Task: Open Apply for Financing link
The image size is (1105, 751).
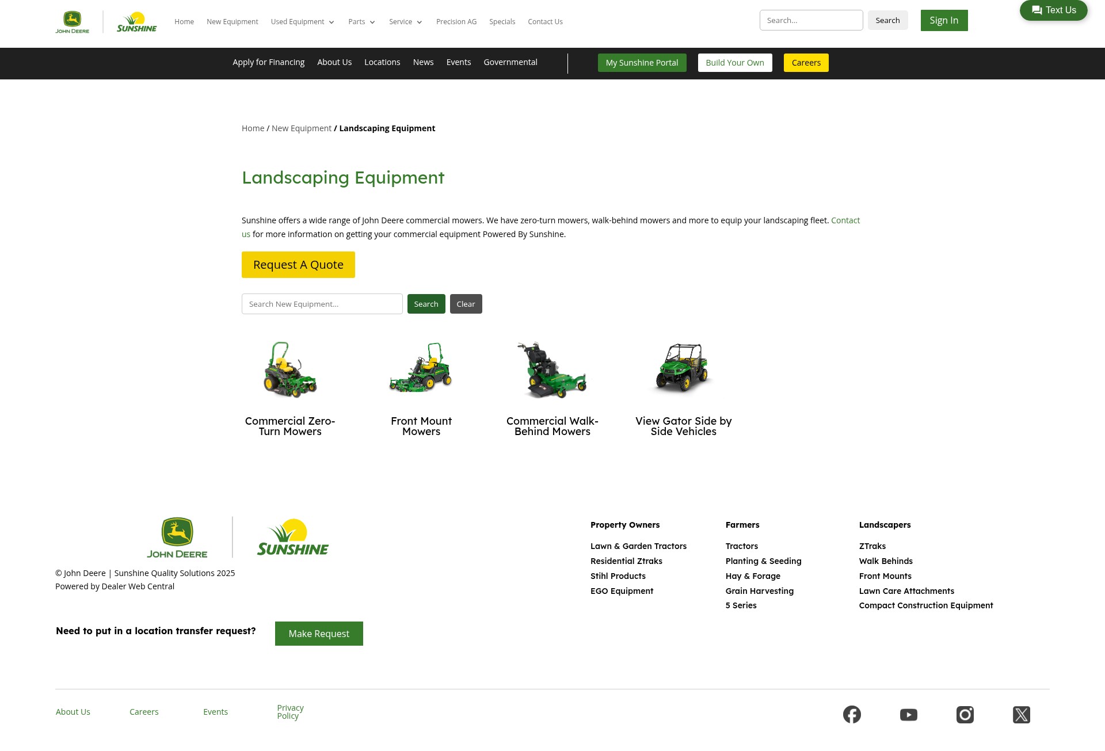Action: click(269, 62)
